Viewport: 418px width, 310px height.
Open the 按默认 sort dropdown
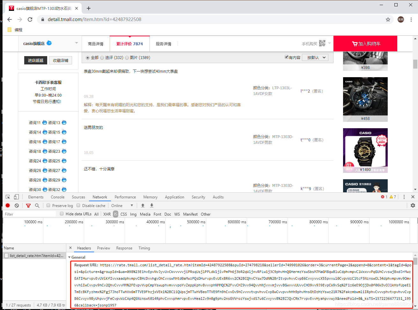(x=315, y=57)
